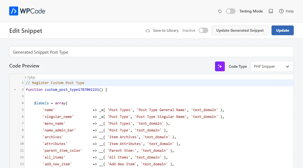Click 'Post Type General Name' string

162,110
